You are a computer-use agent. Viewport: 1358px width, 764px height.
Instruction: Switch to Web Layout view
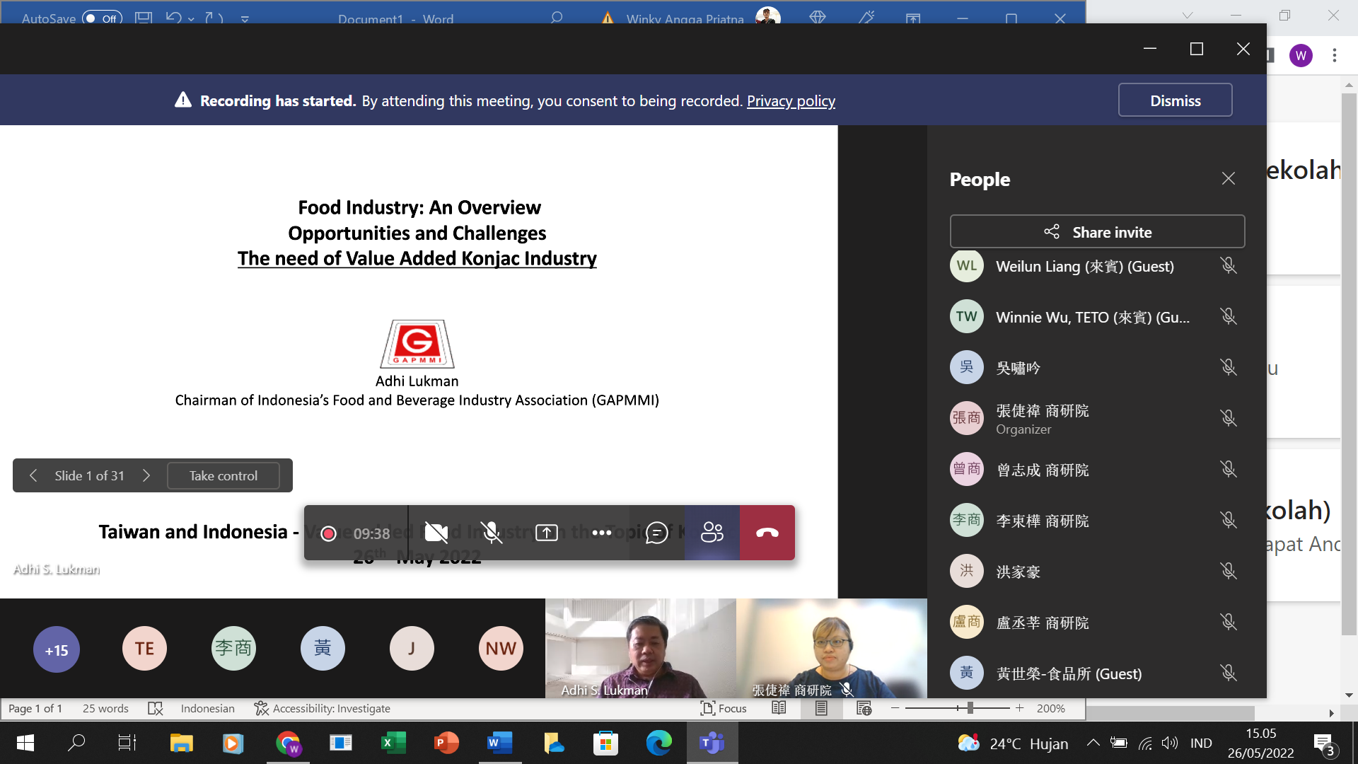[864, 708]
